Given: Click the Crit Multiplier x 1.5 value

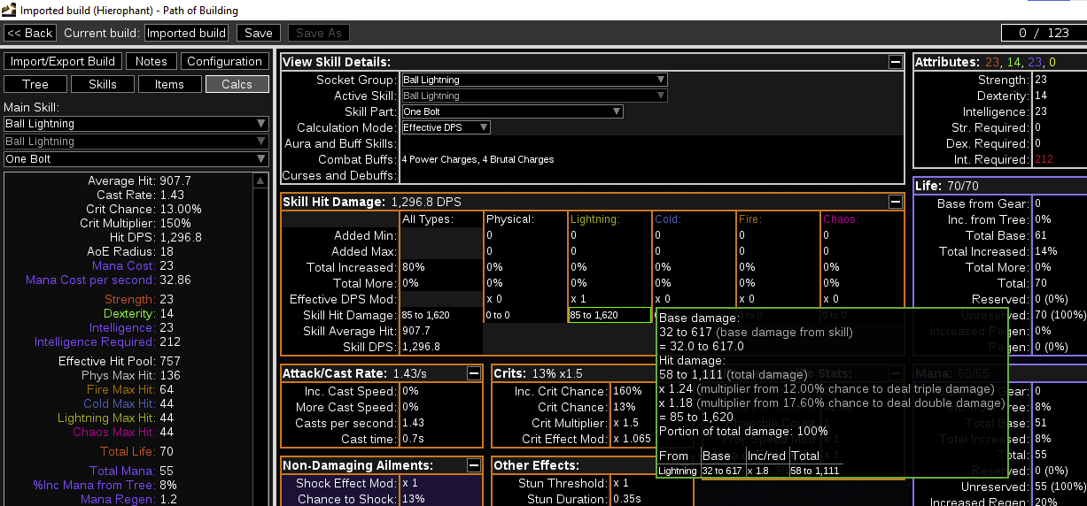Looking at the screenshot, I should tap(626, 423).
